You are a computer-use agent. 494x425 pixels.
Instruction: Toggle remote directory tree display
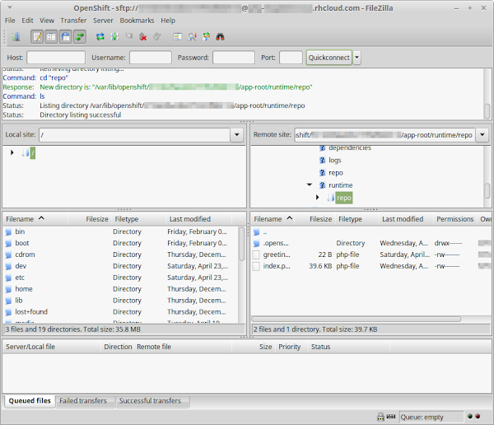66,37
